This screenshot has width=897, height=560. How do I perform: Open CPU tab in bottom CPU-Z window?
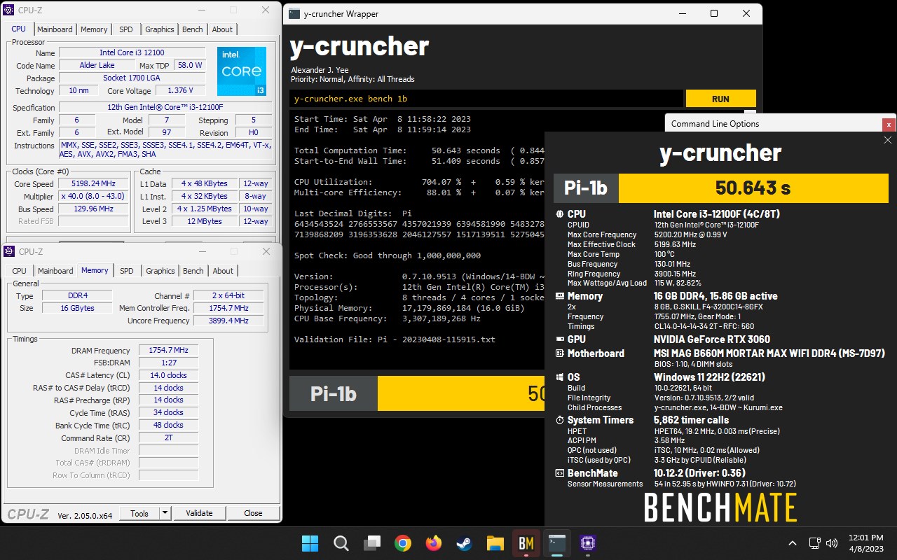(20, 271)
